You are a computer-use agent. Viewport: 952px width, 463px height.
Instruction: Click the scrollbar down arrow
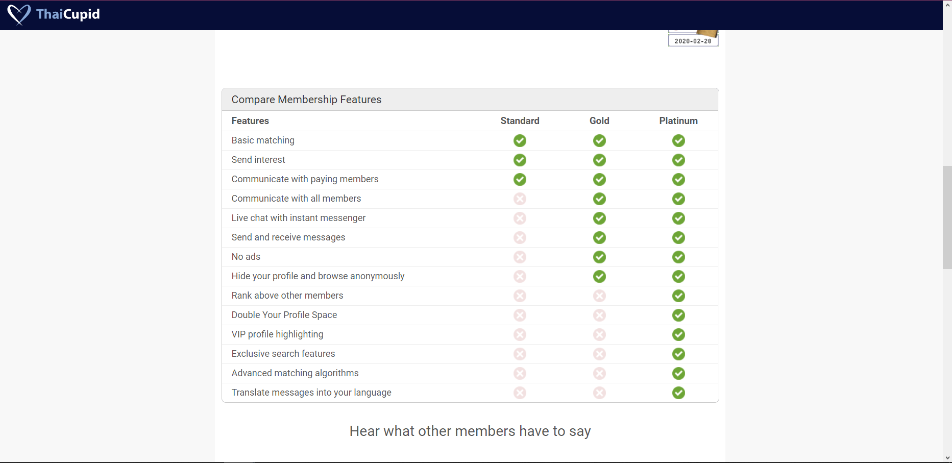click(947, 458)
